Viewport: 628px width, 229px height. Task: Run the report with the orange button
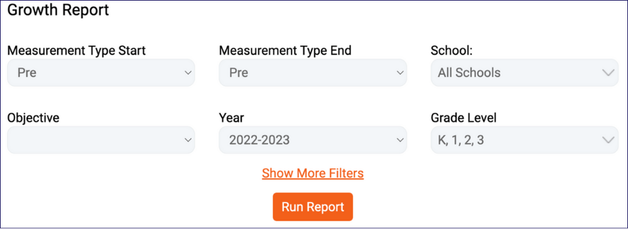313,207
